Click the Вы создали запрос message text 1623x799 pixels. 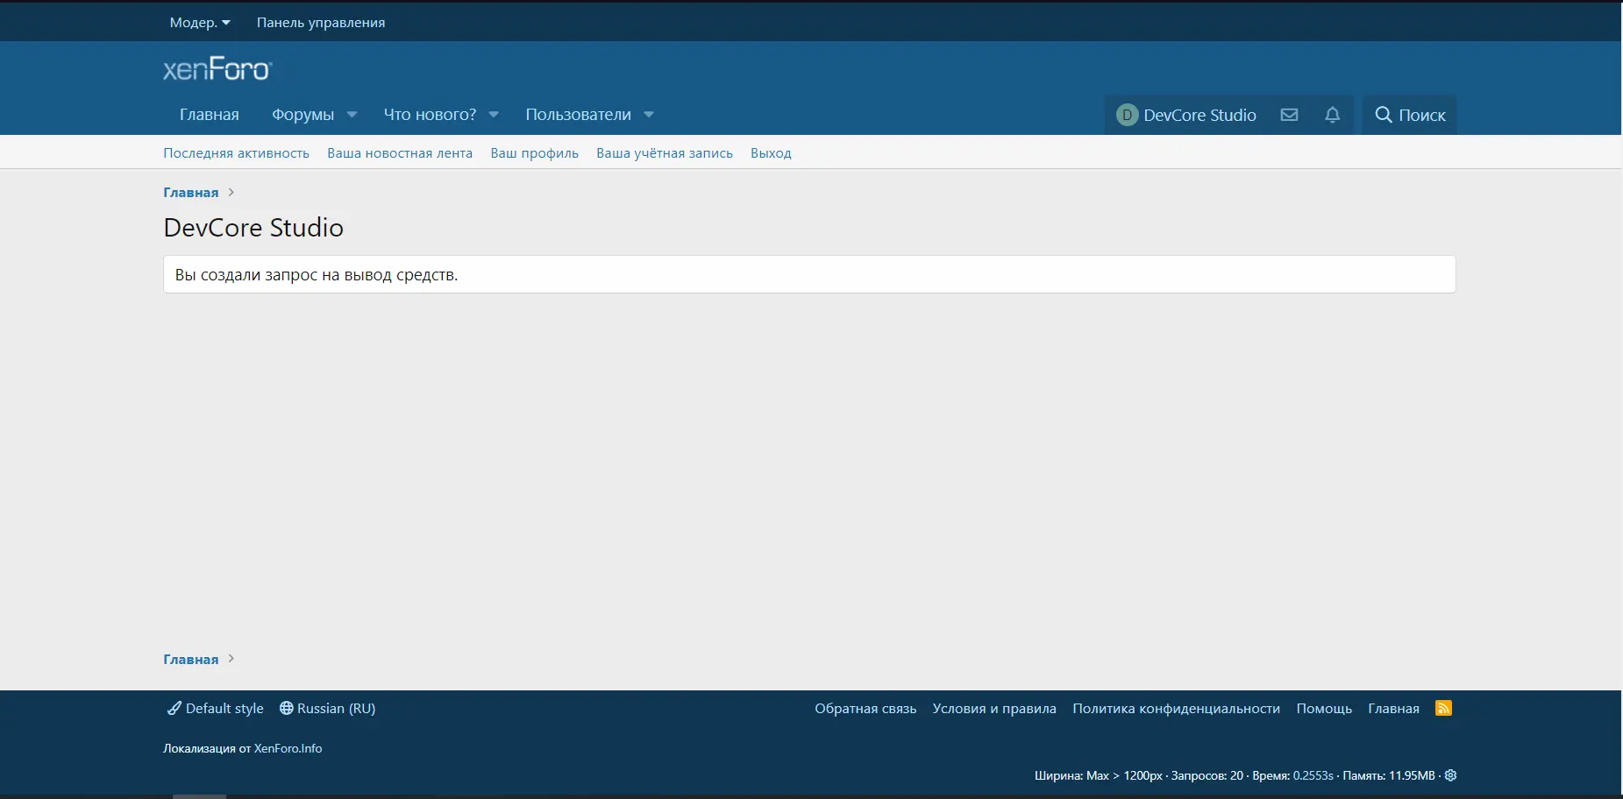[317, 275]
